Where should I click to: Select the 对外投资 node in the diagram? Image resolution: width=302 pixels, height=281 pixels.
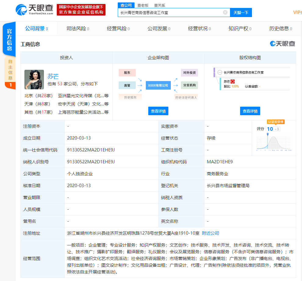tap(189, 73)
